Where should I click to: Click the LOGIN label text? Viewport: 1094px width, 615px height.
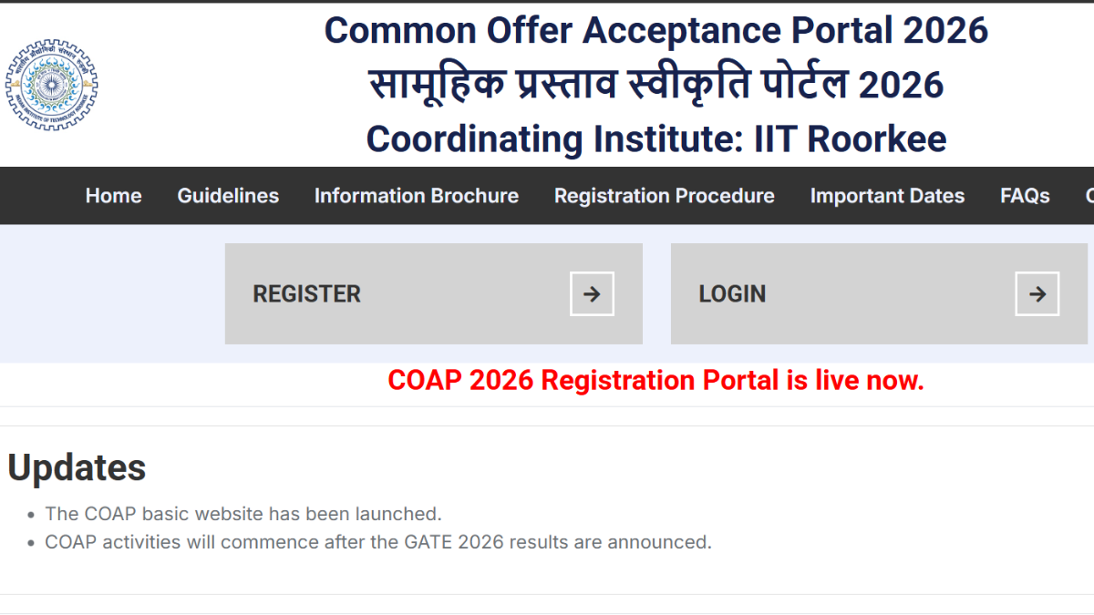(732, 294)
